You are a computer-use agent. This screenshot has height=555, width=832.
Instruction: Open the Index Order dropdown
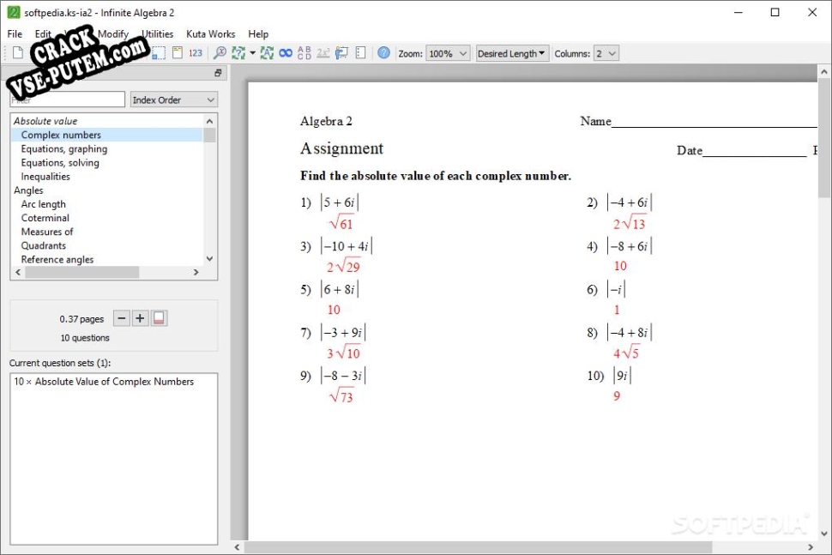point(174,100)
